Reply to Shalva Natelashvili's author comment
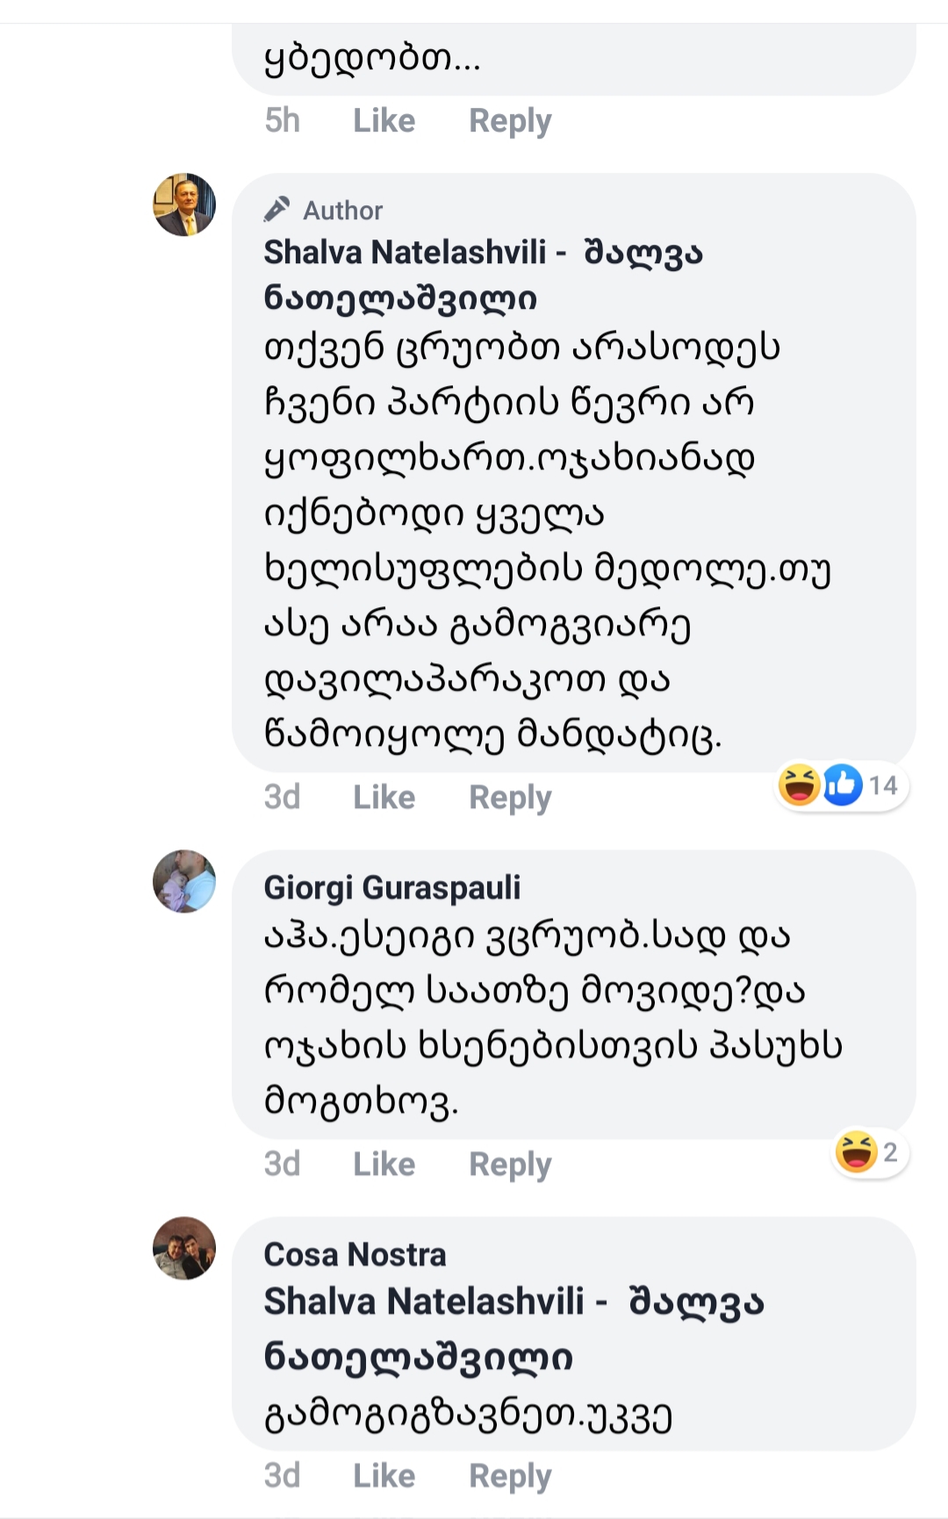This screenshot has height=1519, width=948. (510, 797)
